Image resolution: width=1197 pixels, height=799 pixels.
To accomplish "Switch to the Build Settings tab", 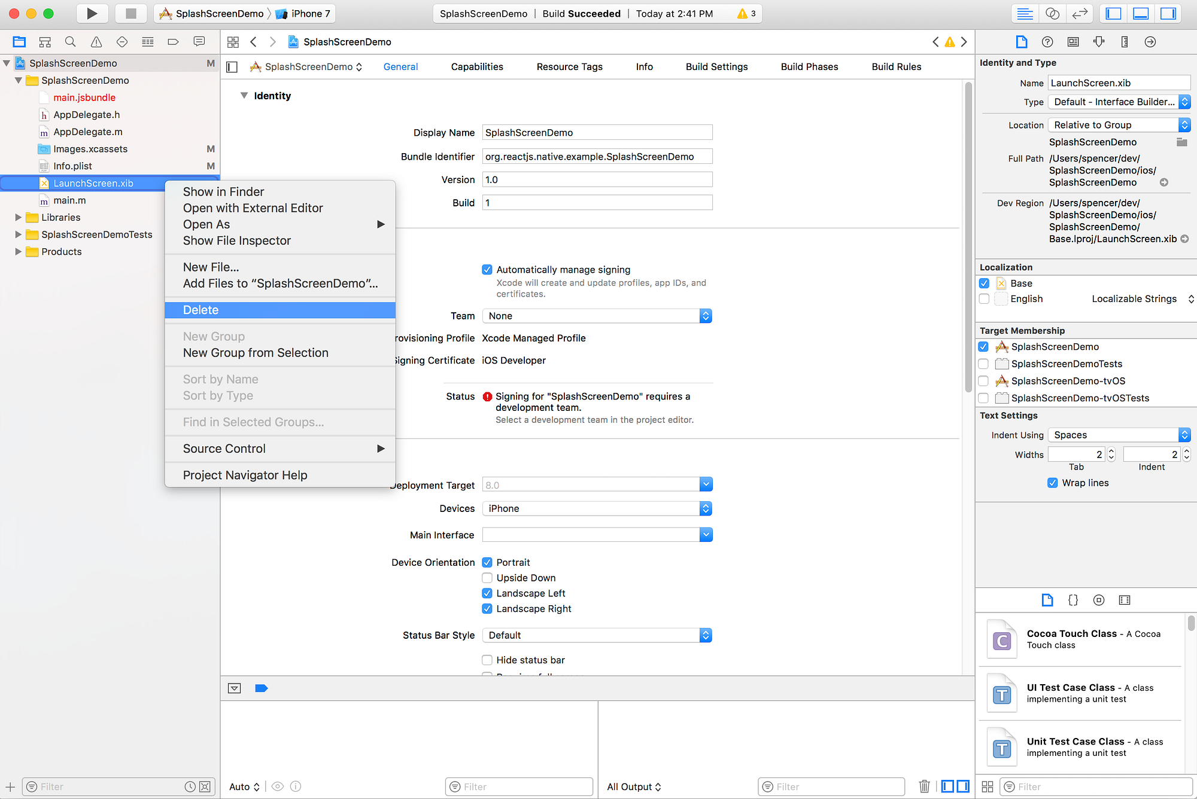I will [x=716, y=66].
